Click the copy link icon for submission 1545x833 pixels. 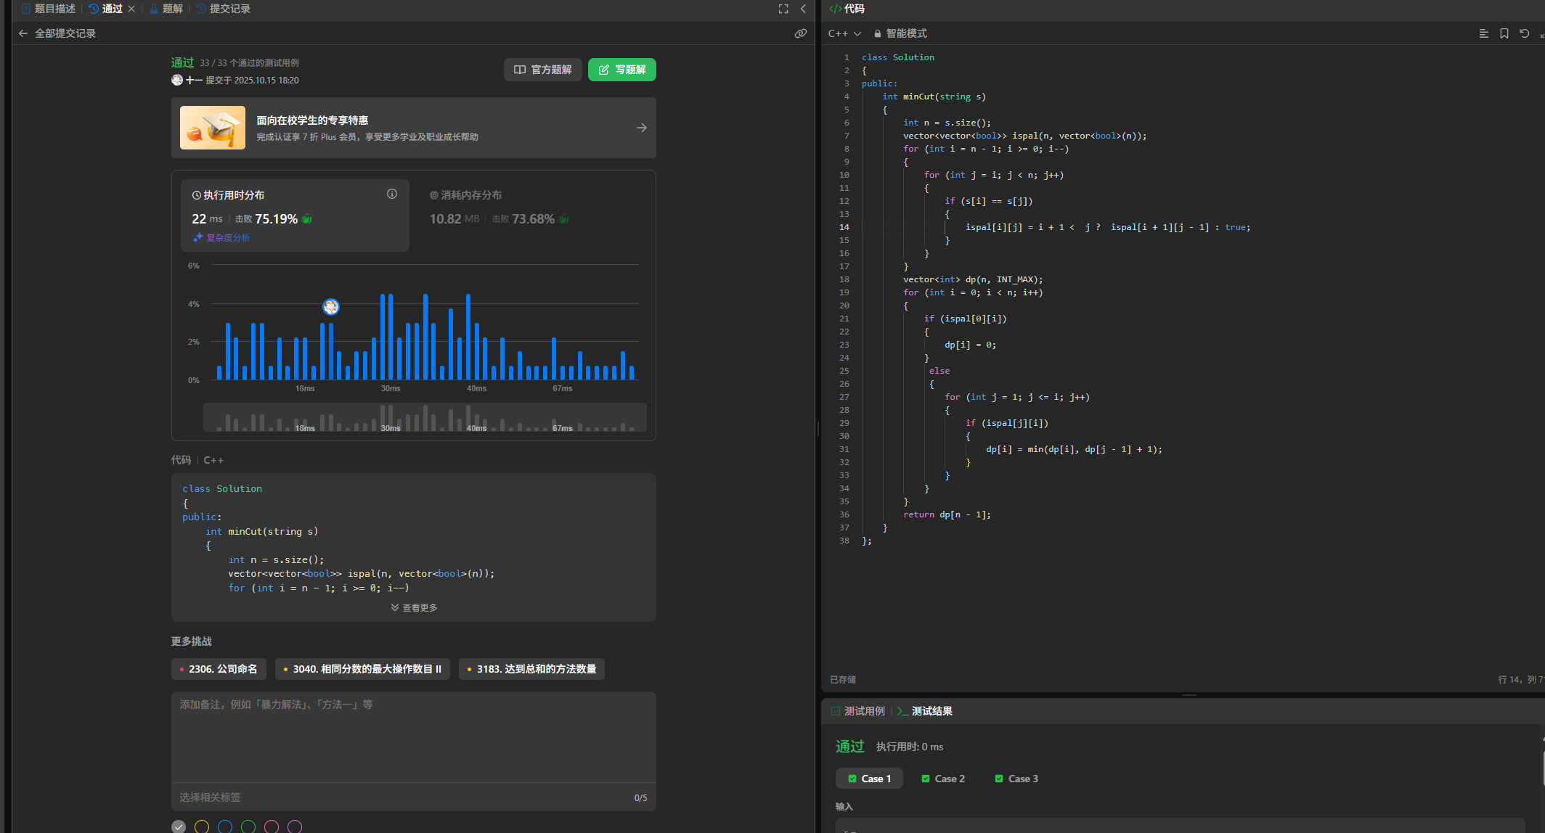tap(800, 33)
